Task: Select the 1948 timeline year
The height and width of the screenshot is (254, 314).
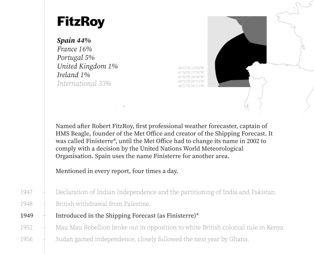Action: tap(26, 204)
